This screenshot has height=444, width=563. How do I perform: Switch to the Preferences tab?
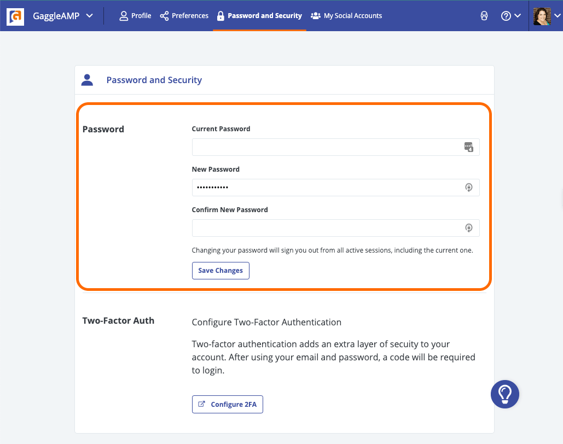click(x=184, y=16)
